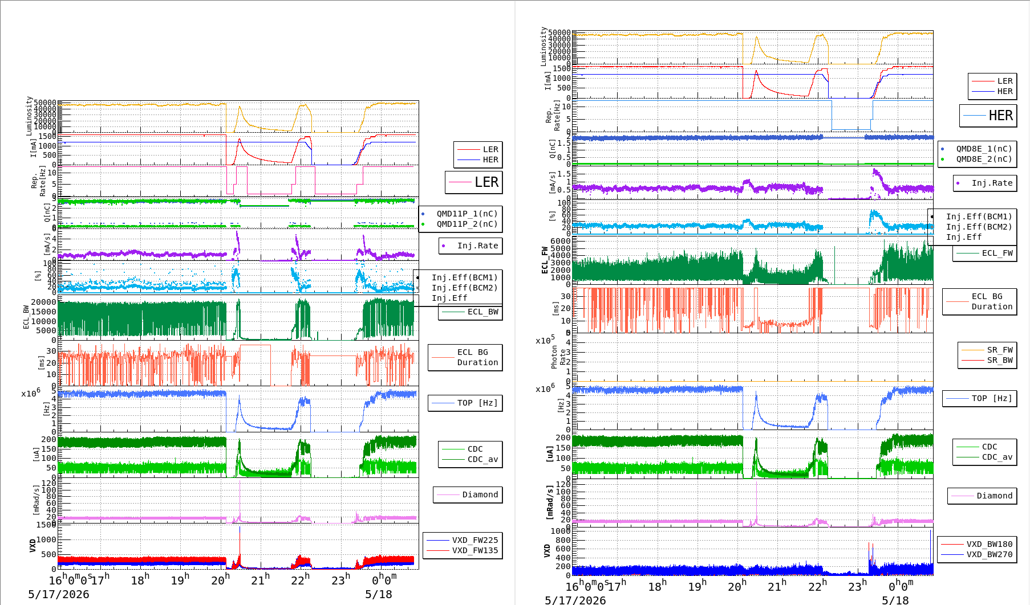
Task: Select the VXD_BW180 legend entry
Action: [x=990, y=544]
